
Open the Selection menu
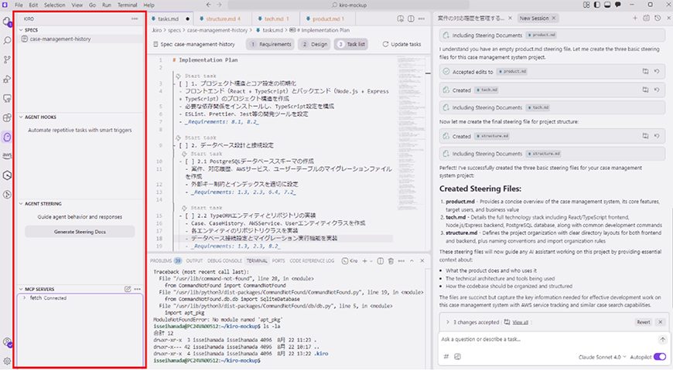54,5
